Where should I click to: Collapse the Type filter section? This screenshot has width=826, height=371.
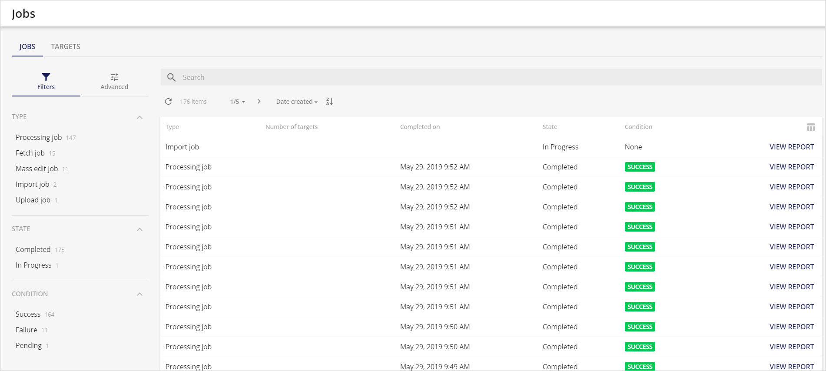click(x=139, y=117)
